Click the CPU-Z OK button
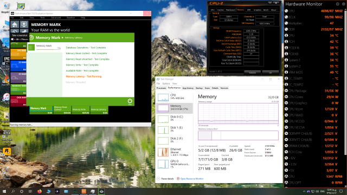Screen dimensions: 347x195 click(x=271, y=73)
